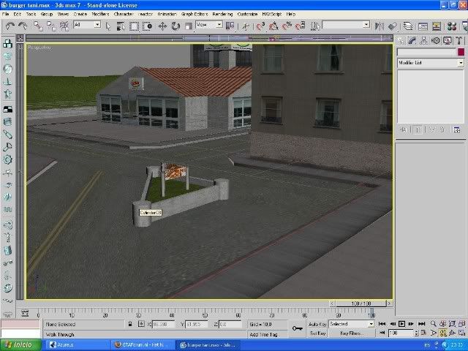Open the Rendering menu
The image size is (468, 351).
tap(222, 14)
